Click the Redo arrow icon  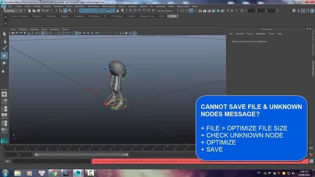pyautogui.click(x=48, y=11)
